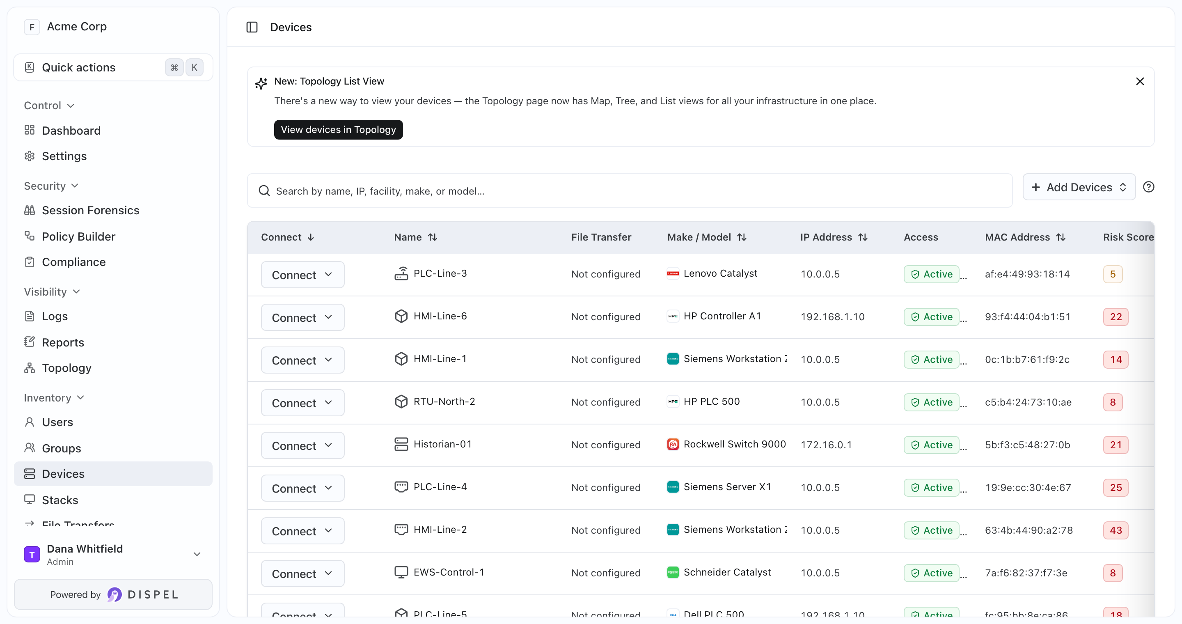
Task: Open the Add Devices dropdown
Action: (1079, 187)
